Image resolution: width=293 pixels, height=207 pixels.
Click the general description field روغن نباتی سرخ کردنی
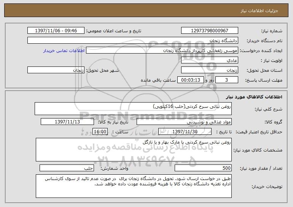click(x=133, y=109)
